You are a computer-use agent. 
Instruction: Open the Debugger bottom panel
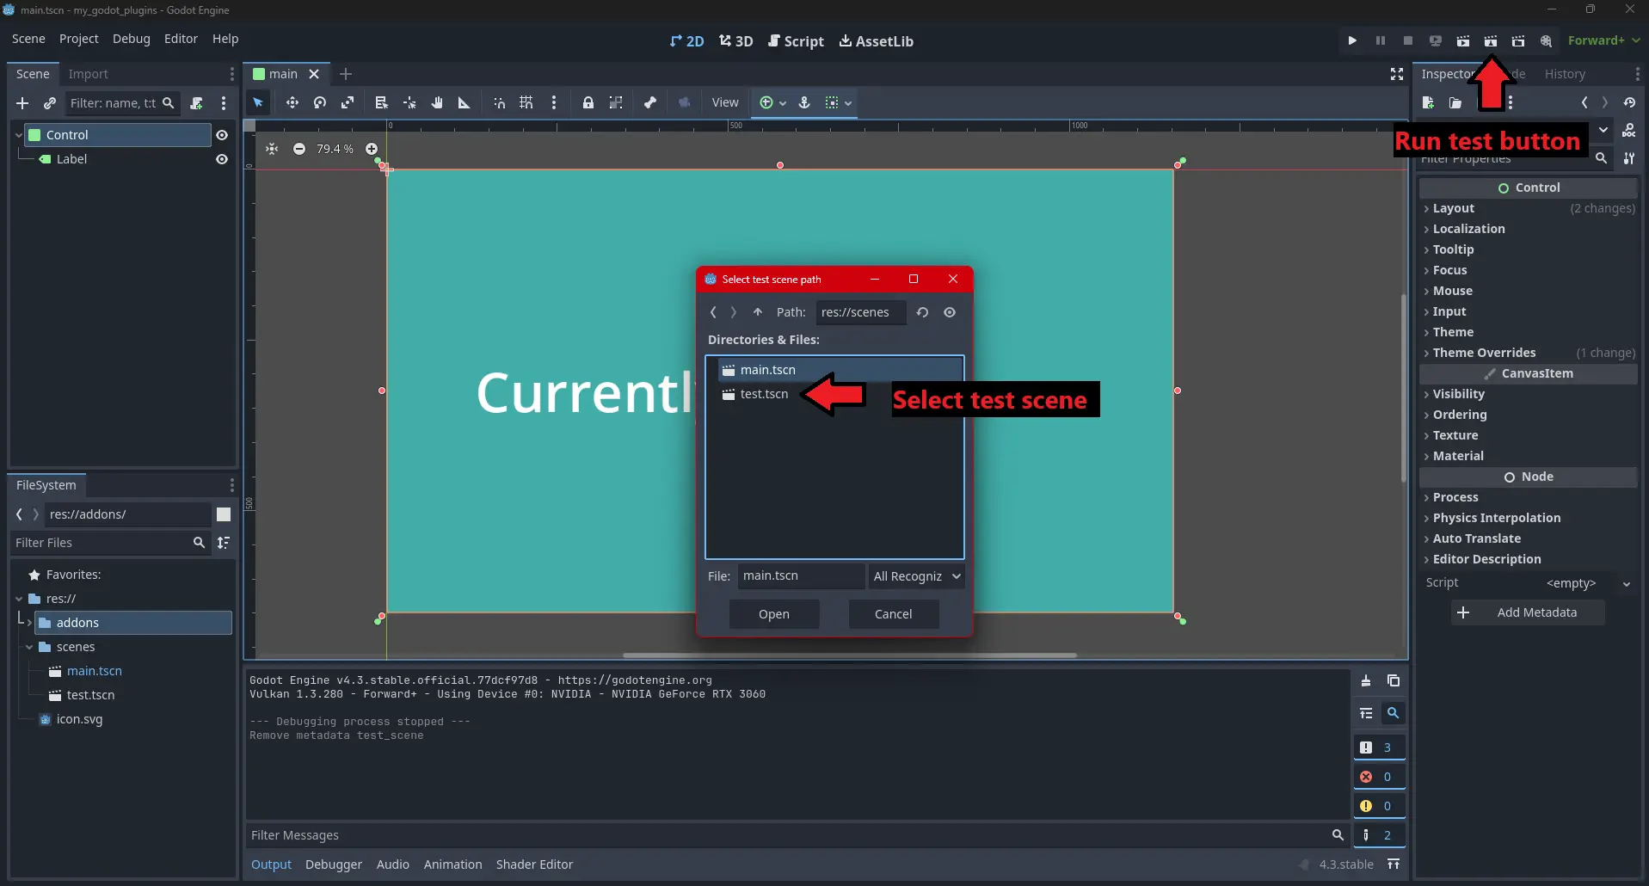pos(334,864)
